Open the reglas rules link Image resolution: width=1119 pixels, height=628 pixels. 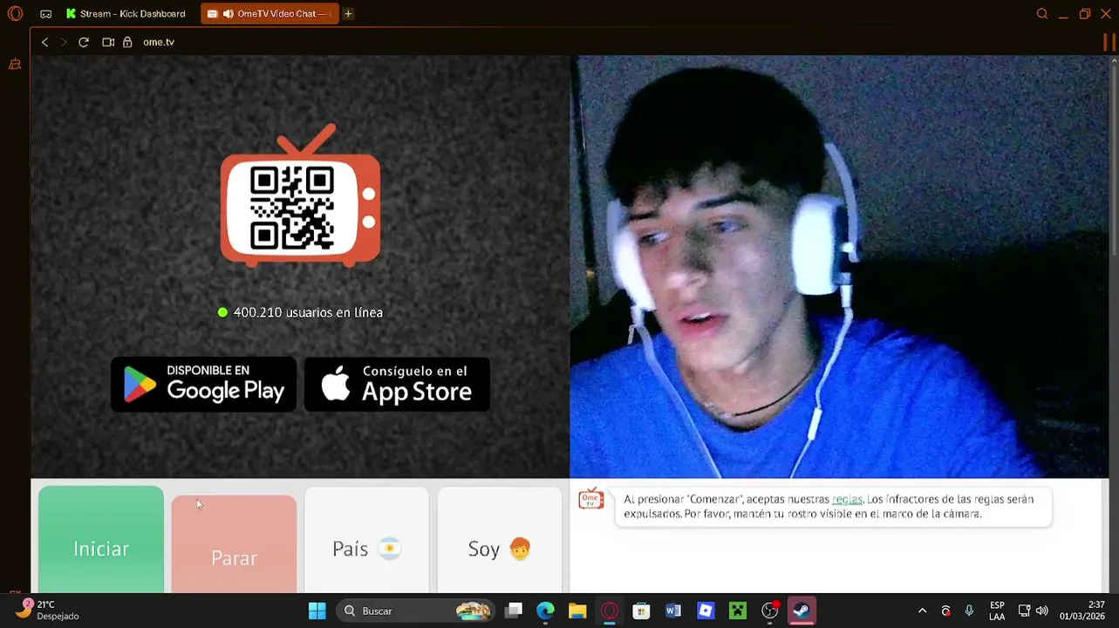click(x=847, y=500)
